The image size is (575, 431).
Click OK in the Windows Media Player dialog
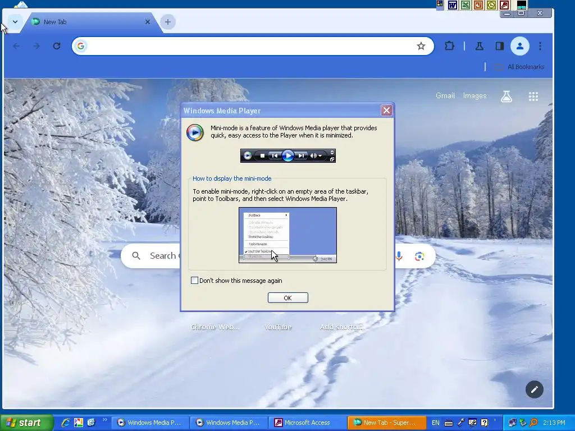point(288,297)
